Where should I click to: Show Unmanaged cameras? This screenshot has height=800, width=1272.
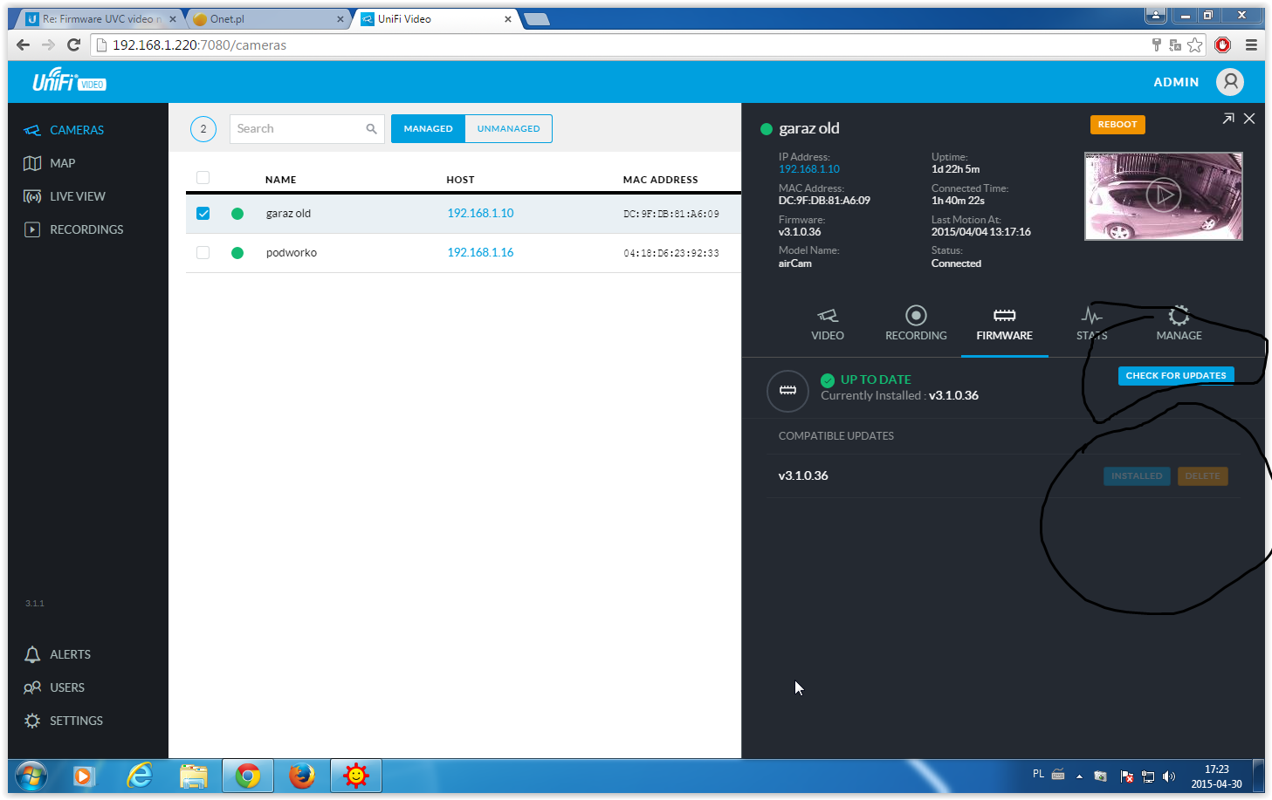point(509,129)
